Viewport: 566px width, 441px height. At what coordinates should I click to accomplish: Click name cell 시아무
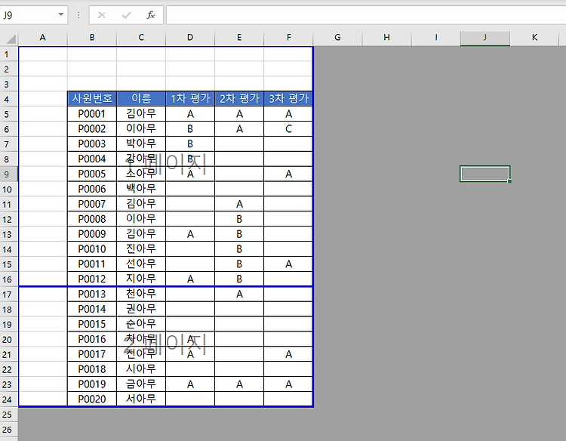[141, 369]
